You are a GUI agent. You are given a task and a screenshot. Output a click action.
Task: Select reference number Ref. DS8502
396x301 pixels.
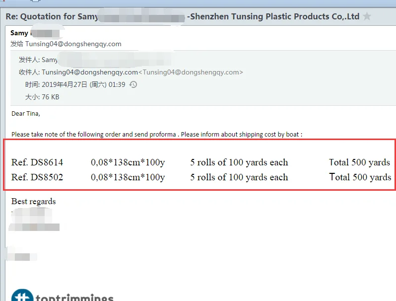[37, 177]
